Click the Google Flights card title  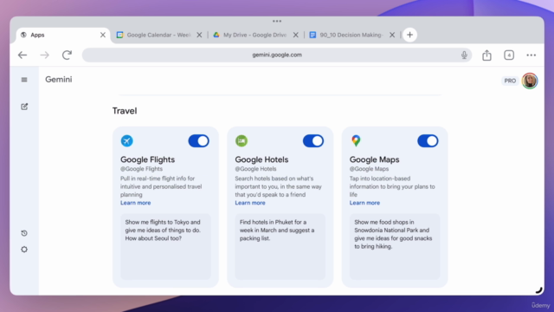pyautogui.click(x=148, y=159)
